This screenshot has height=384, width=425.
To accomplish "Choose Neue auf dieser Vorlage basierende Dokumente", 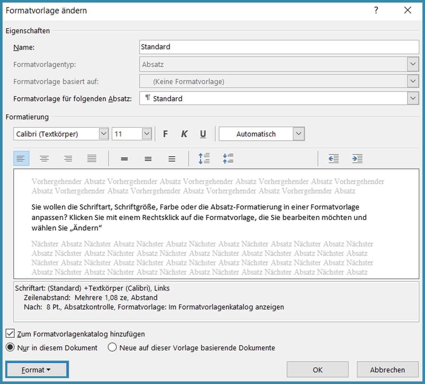I will click(112, 347).
